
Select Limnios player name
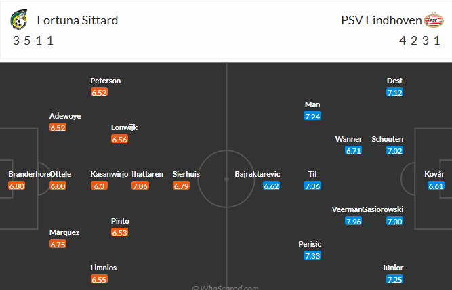click(x=103, y=268)
